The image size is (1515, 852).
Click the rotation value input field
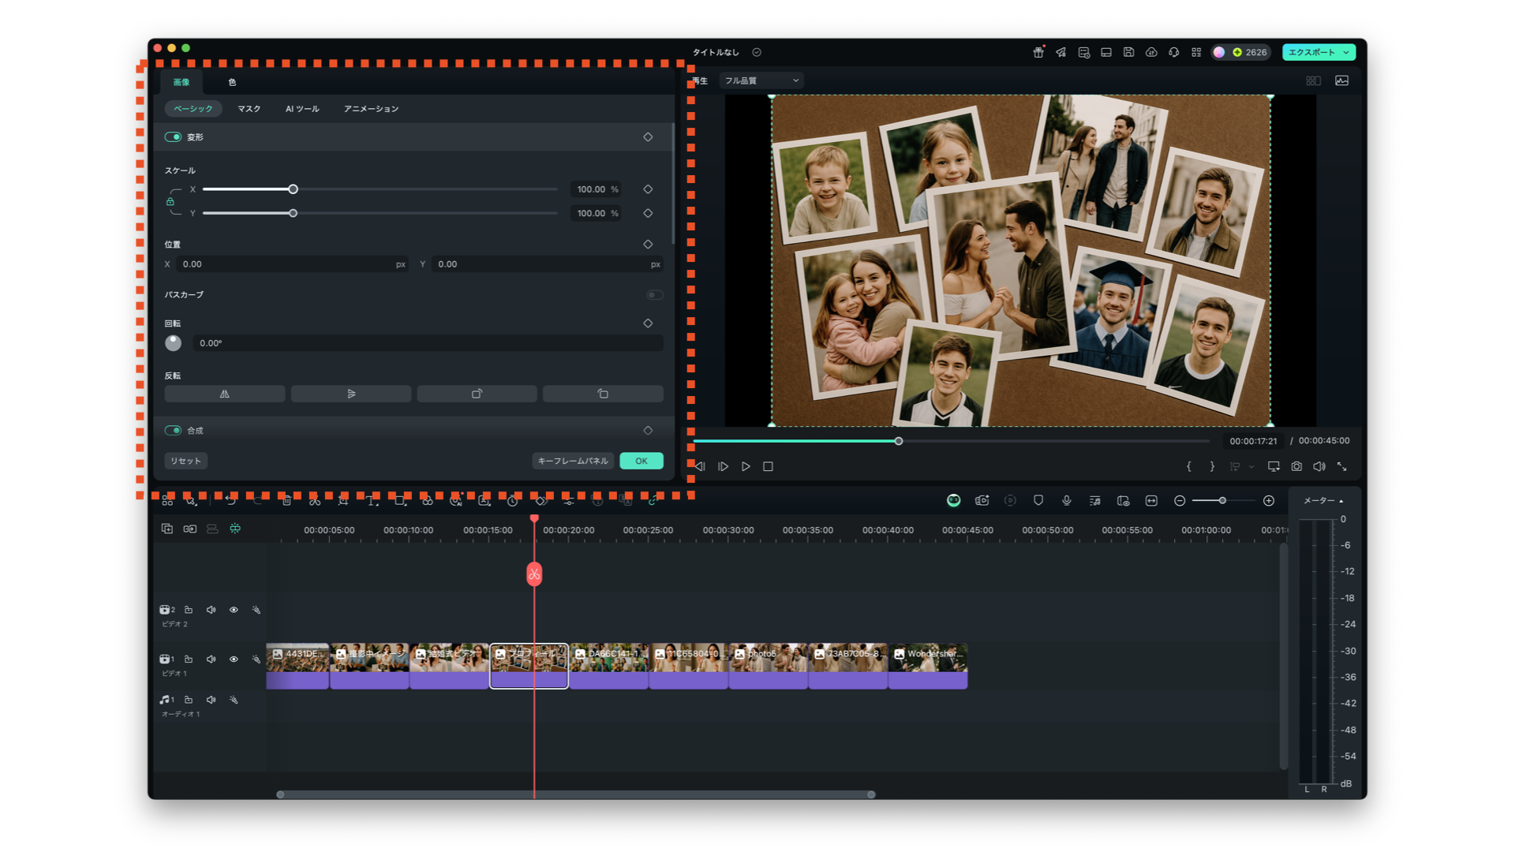pos(428,343)
